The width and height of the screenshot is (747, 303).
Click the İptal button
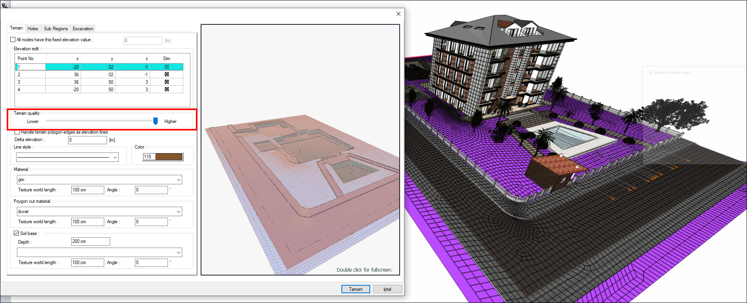tap(387, 289)
